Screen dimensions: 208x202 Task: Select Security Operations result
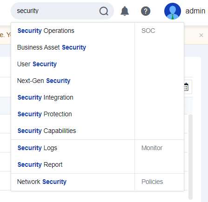pyautogui.click(x=46, y=31)
